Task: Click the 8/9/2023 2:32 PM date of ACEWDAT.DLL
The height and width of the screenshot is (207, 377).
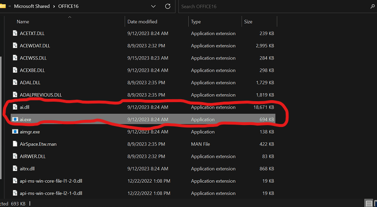Action: tap(146, 46)
